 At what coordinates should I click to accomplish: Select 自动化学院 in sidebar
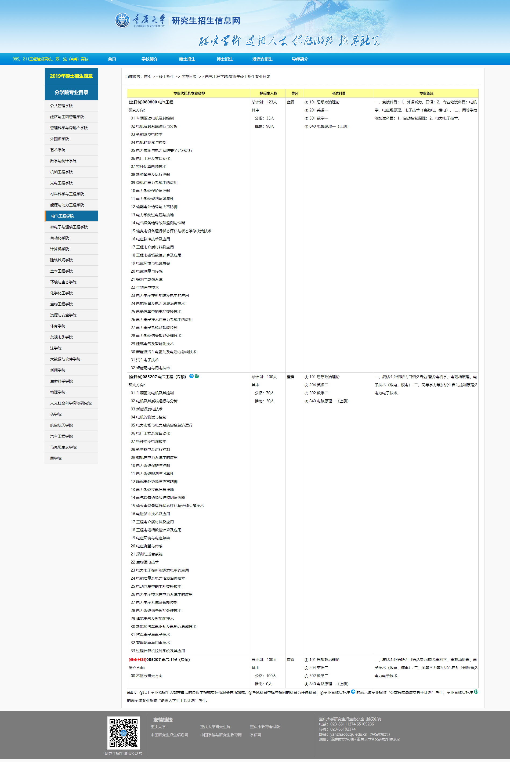point(71,238)
